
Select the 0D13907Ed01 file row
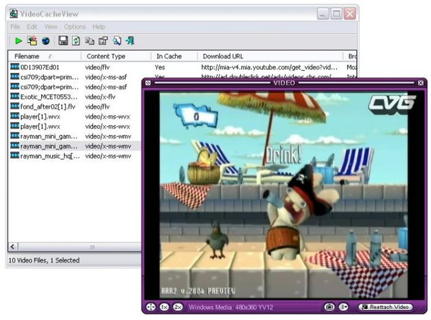click(x=183, y=67)
